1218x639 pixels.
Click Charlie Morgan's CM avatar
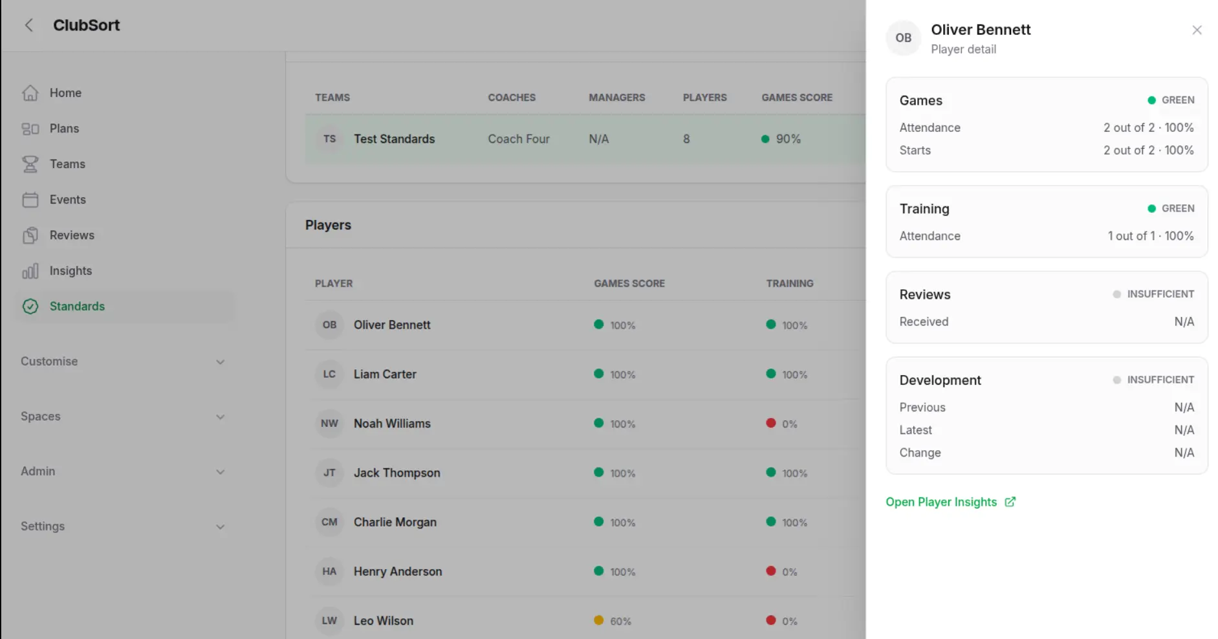point(330,522)
